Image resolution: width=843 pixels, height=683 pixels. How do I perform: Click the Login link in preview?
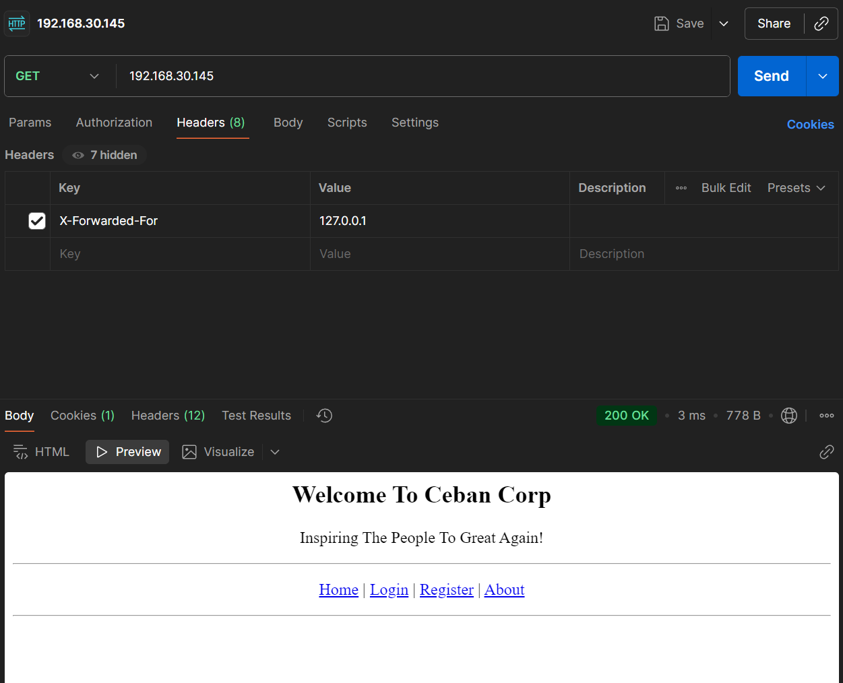tap(389, 589)
